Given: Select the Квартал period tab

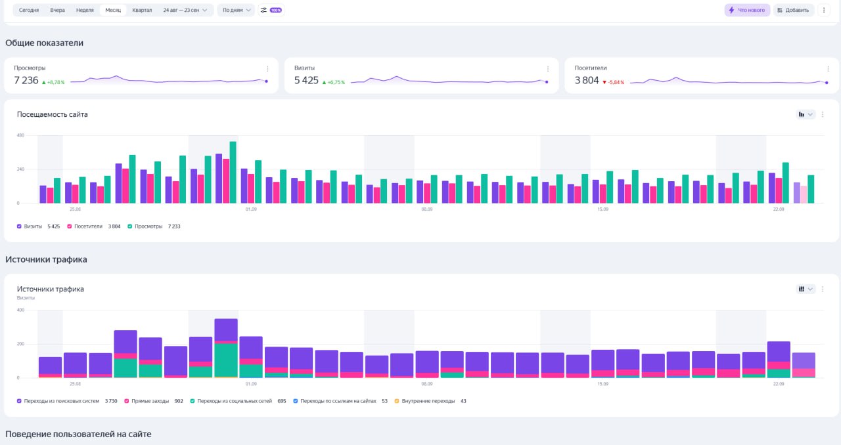Looking at the screenshot, I should click(142, 11).
